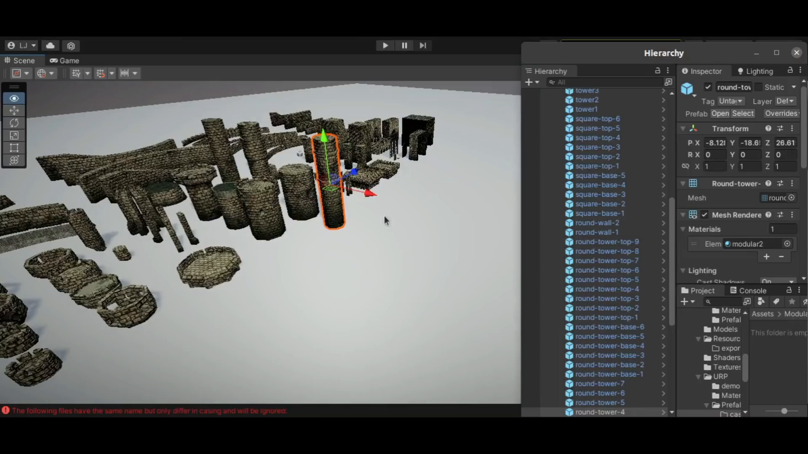The height and width of the screenshot is (454, 808).
Task: Open the mesh object picker circle
Action: tap(792, 198)
